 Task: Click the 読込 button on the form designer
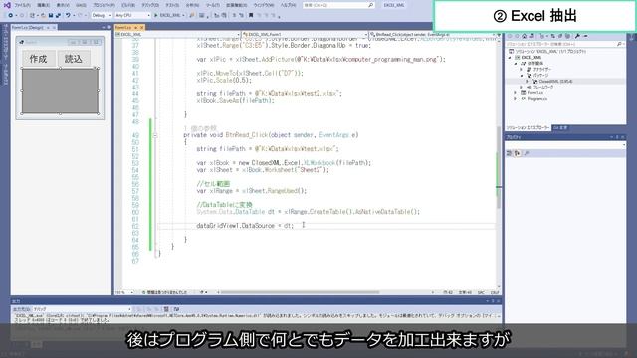point(74,59)
